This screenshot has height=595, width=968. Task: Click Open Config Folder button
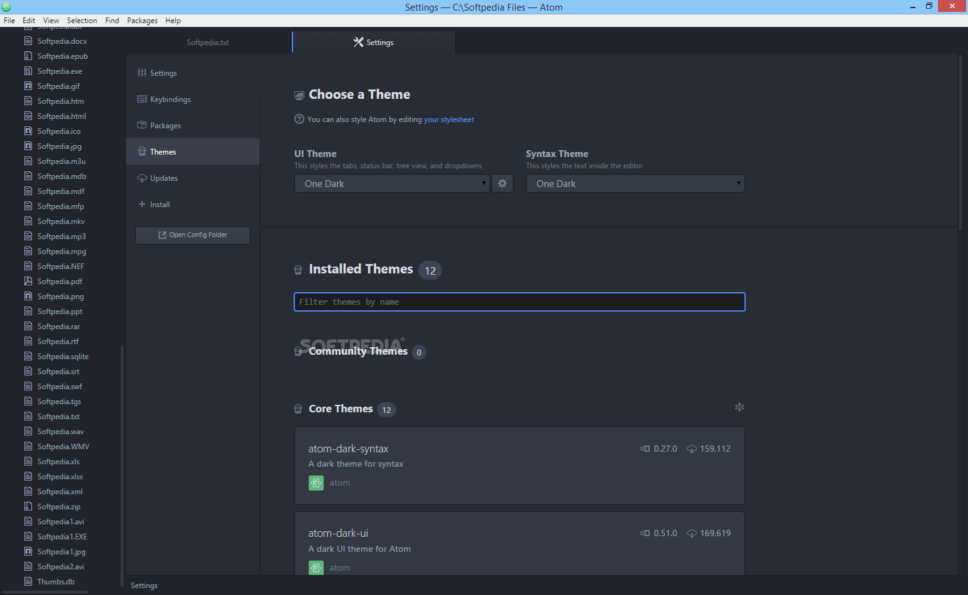point(193,235)
